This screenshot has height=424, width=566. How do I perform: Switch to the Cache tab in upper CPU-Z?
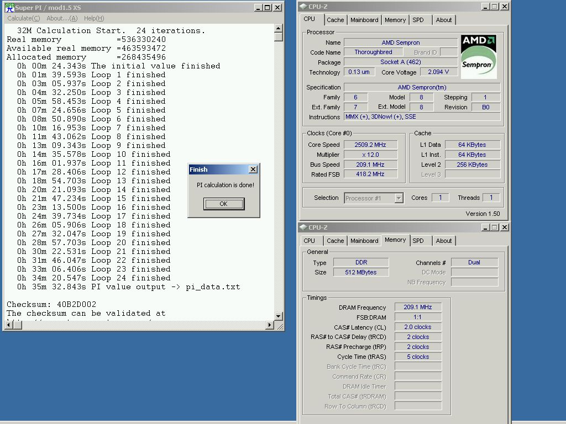click(x=336, y=20)
